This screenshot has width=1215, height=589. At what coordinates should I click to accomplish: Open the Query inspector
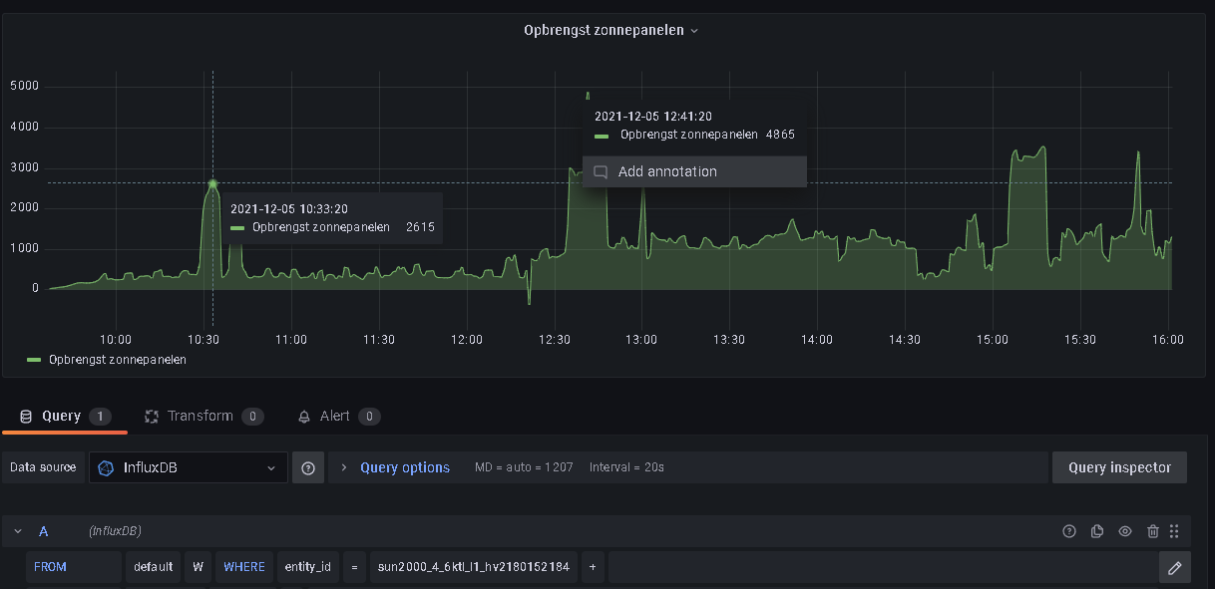point(1119,467)
